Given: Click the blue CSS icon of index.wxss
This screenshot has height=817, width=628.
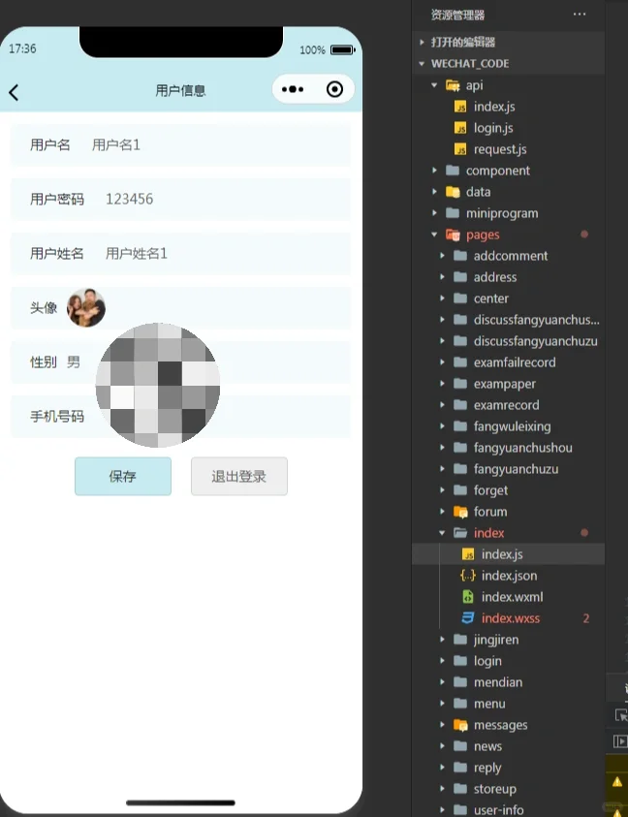Looking at the screenshot, I should [x=468, y=618].
